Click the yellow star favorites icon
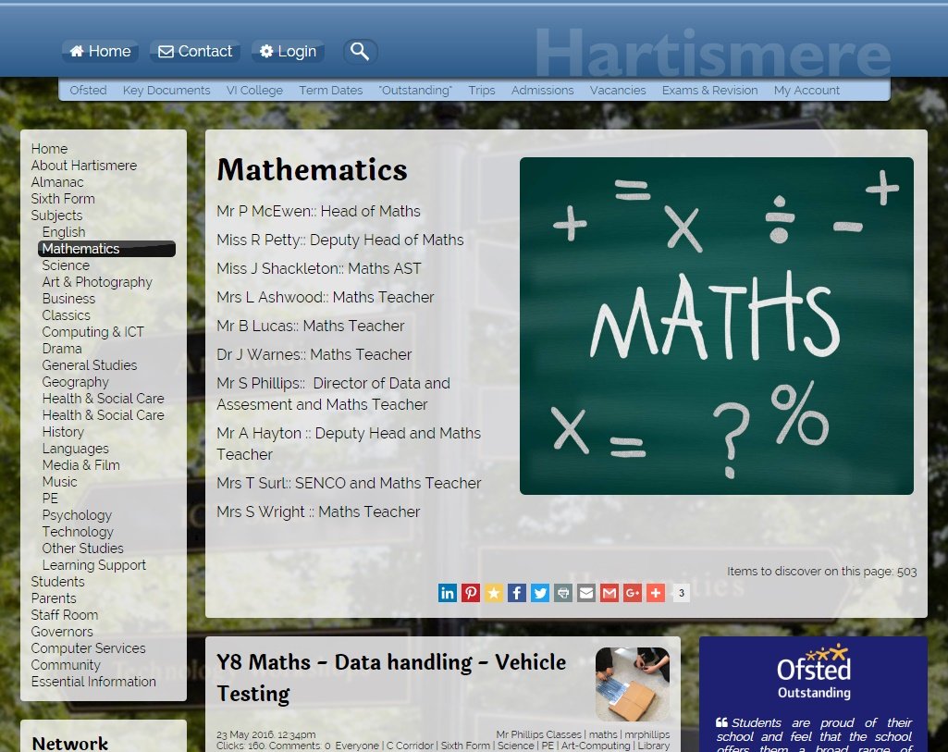The height and width of the screenshot is (752, 948). click(x=494, y=593)
